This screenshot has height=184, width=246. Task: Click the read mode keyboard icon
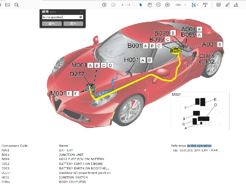click(205, 5)
